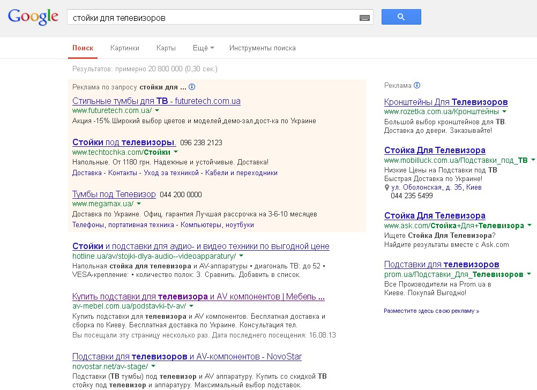The height and width of the screenshot is (390, 537).
Task: Open 'Стильные тумбы для ТВ - futuretech.com.ua' ad
Action: click(x=156, y=101)
